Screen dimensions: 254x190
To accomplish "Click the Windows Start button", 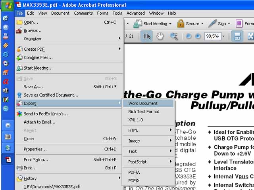I will click(x=8, y=6).
